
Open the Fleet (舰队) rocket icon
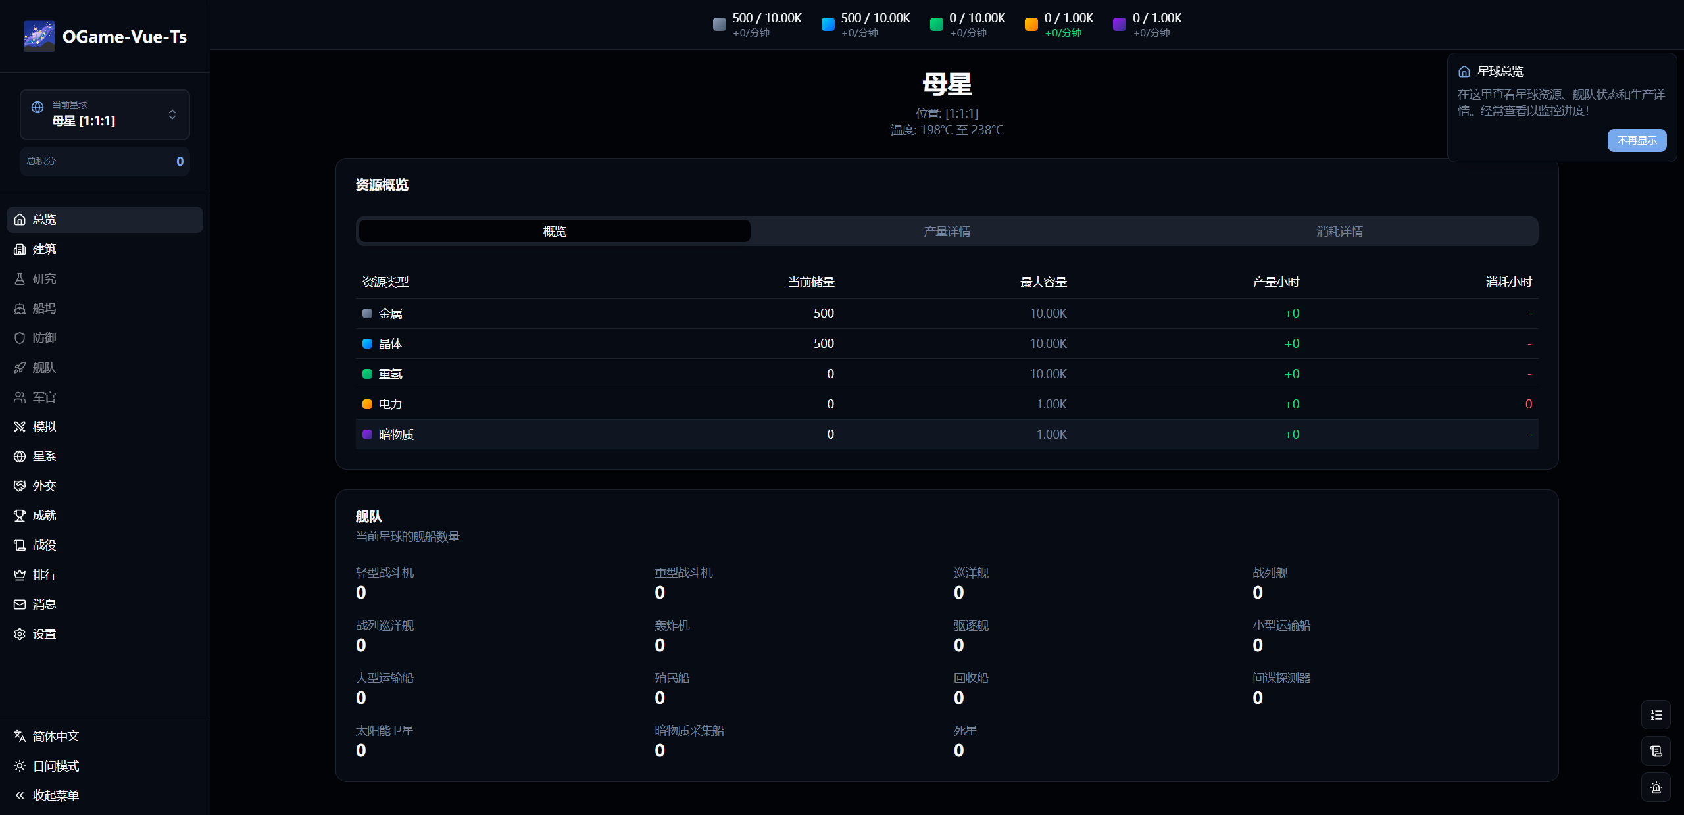pos(20,368)
